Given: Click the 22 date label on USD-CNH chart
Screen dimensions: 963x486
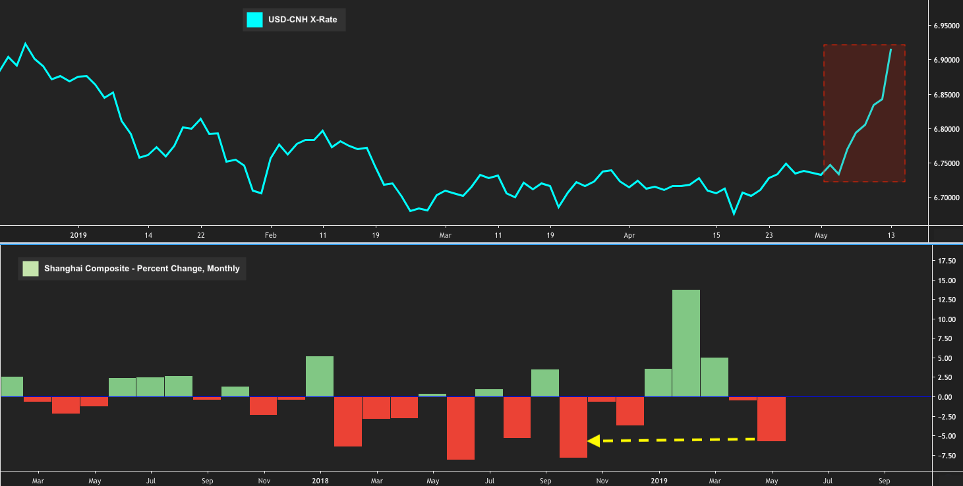Looking at the screenshot, I should pos(200,235).
